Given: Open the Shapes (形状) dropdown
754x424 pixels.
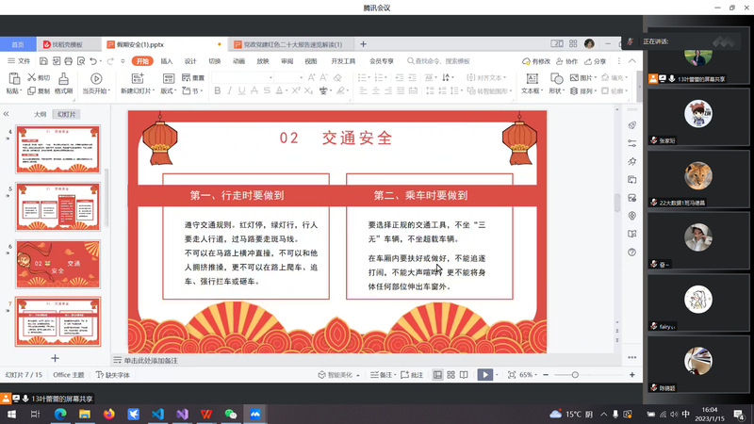Looking at the screenshot, I should (556, 90).
